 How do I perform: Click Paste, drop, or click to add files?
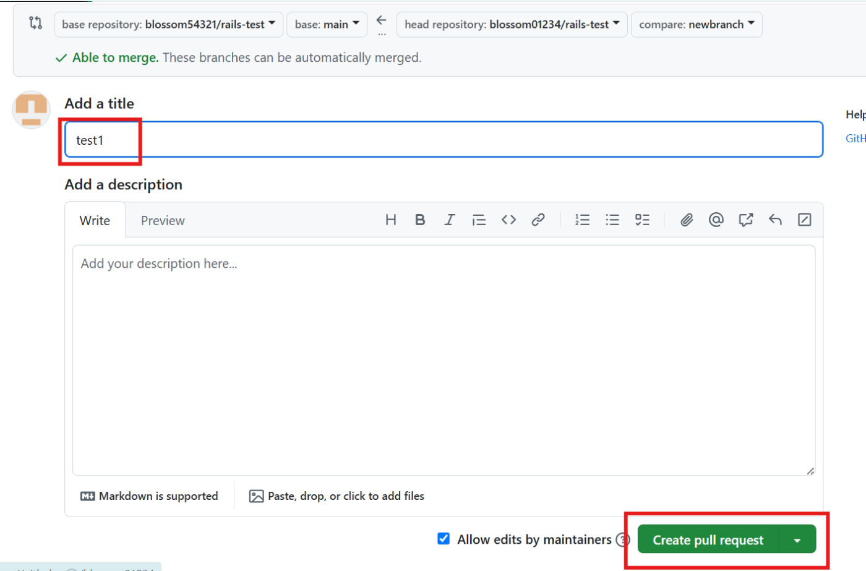tap(337, 496)
